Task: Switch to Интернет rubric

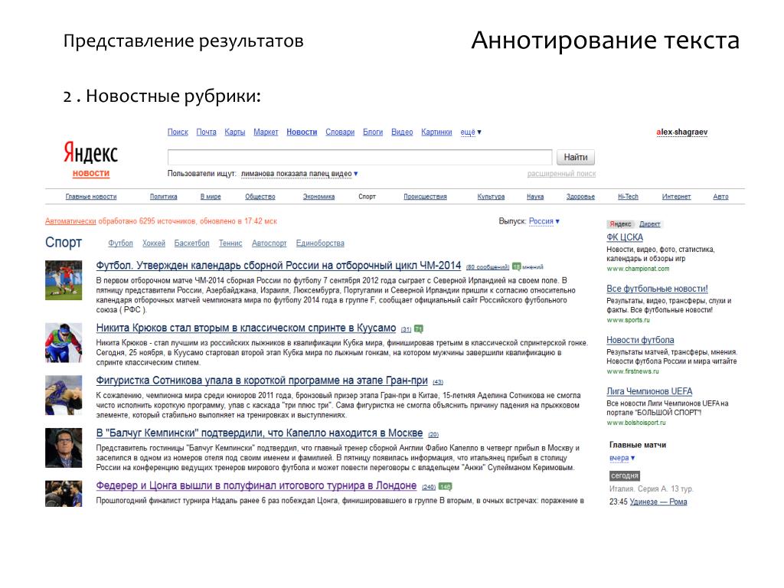Action: click(x=677, y=197)
